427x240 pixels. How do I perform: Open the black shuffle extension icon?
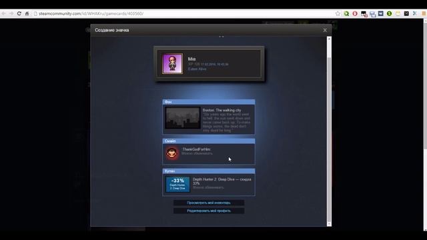coord(406,13)
